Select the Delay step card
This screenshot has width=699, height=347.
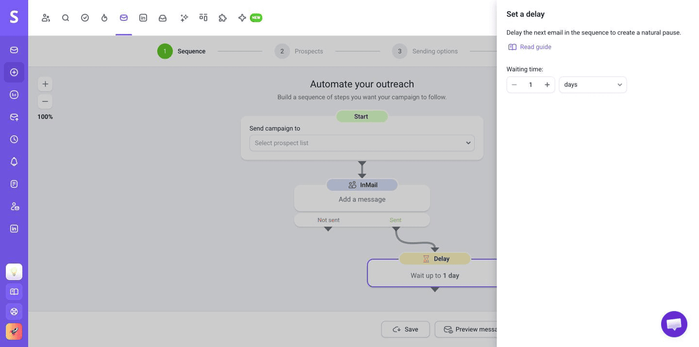click(x=432, y=273)
